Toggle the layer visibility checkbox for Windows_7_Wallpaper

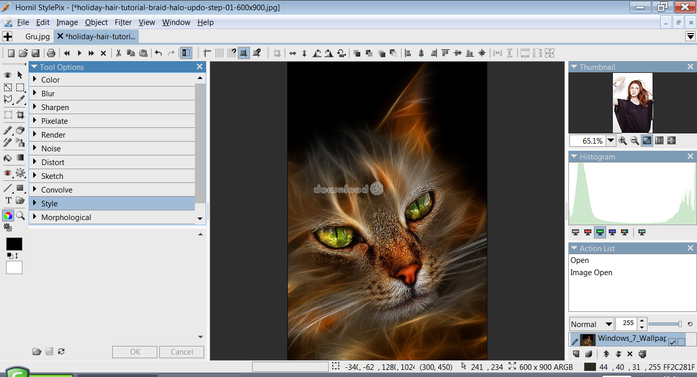coord(672,342)
